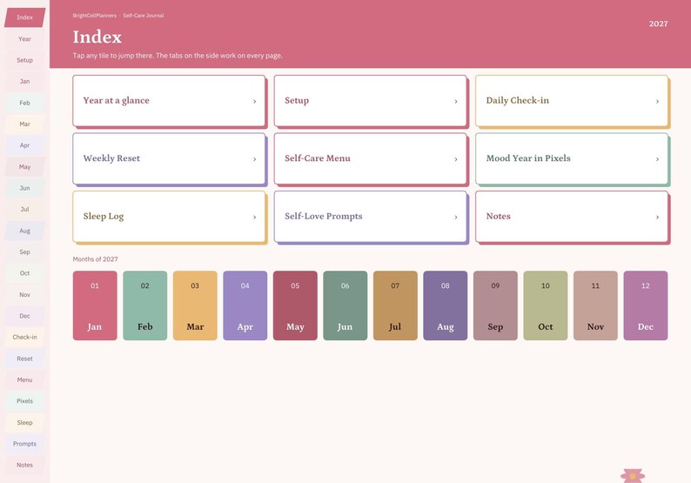Click the 2027 year label in header
The width and height of the screenshot is (691, 483).
click(658, 23)
